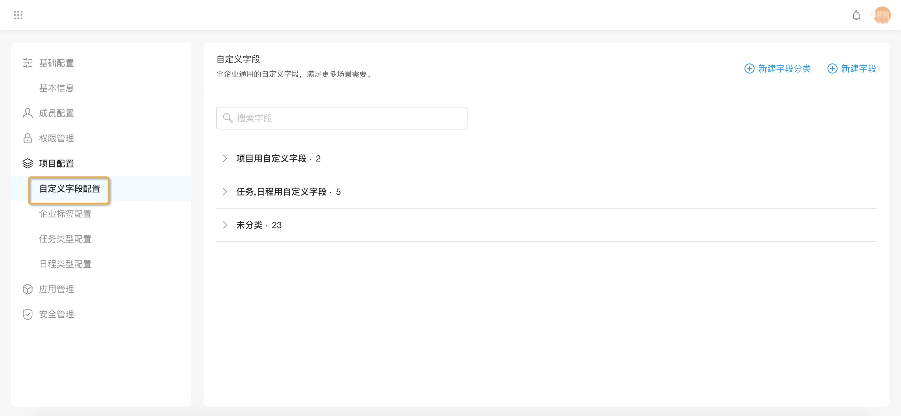901x416 pixels.
Task: Click the 项目用自定义字段 · 2 row label
Action: [x=278, y=158]
